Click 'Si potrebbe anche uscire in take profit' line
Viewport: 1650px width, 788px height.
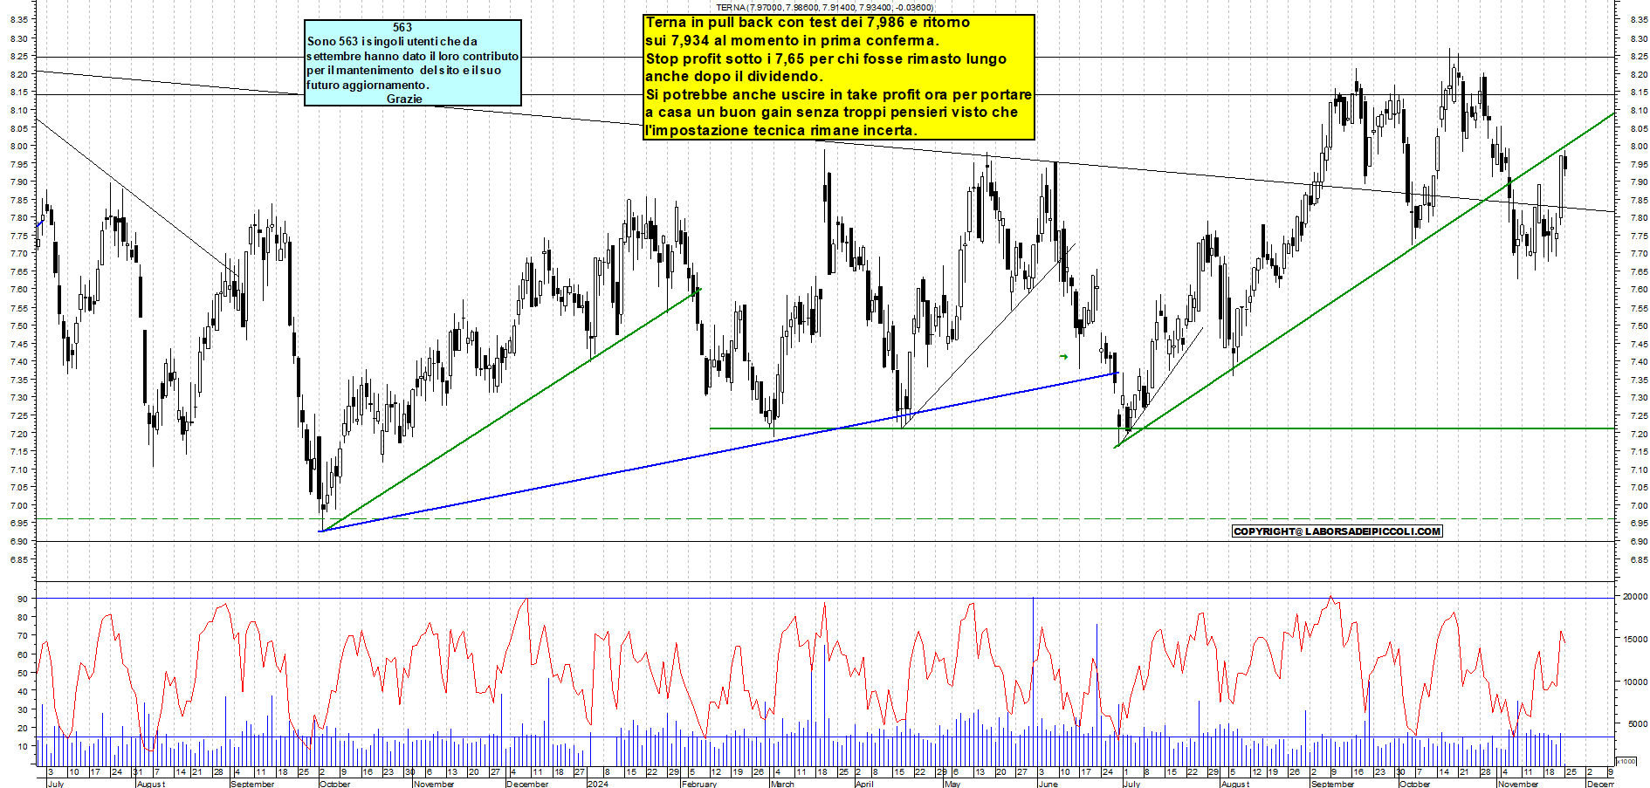coord(838,94)
